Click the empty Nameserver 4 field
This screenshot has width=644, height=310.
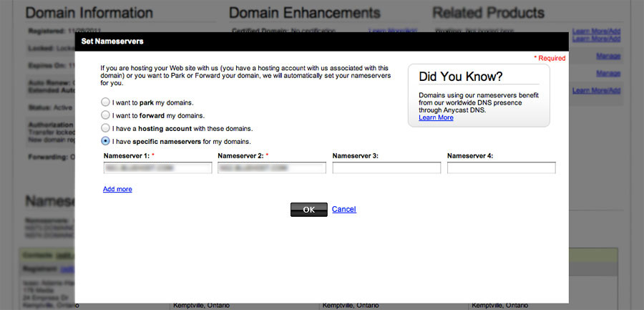pyautogui.click(x=501, y=168)
